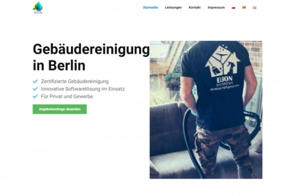The width and height of the screenshot is (294, 196).
Task: Select the text Zertifizierte Gebäudereinigung
Action: 75,81
